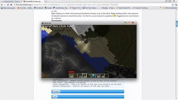Select the hotbar slot showing 35
Screen dimensions: 178x100
(x=102, y=76)
